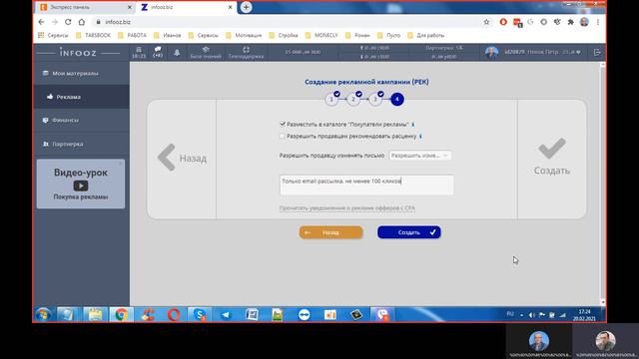Open browser home page icon
The image size is (639, 359).
(82, 22)
